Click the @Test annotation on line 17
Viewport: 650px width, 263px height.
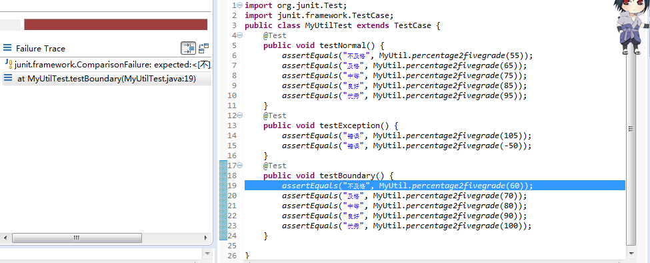coord(275,166)
